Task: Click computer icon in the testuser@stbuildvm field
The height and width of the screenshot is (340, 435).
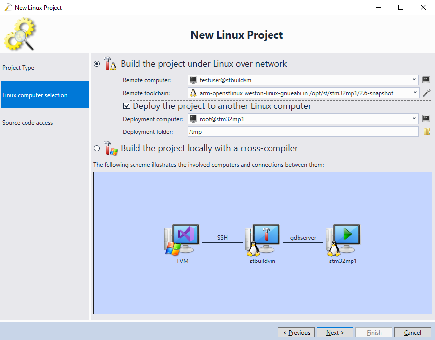Action: [193, 80]
